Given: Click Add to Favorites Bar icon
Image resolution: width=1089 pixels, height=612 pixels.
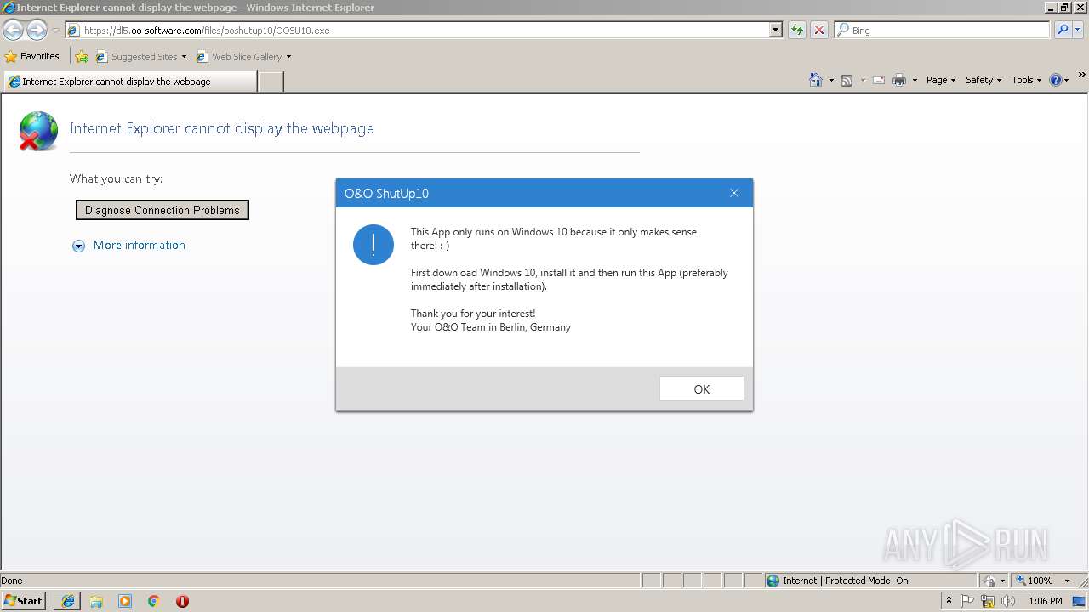Looking at the screenshot, I should click(x=82, y=57).
